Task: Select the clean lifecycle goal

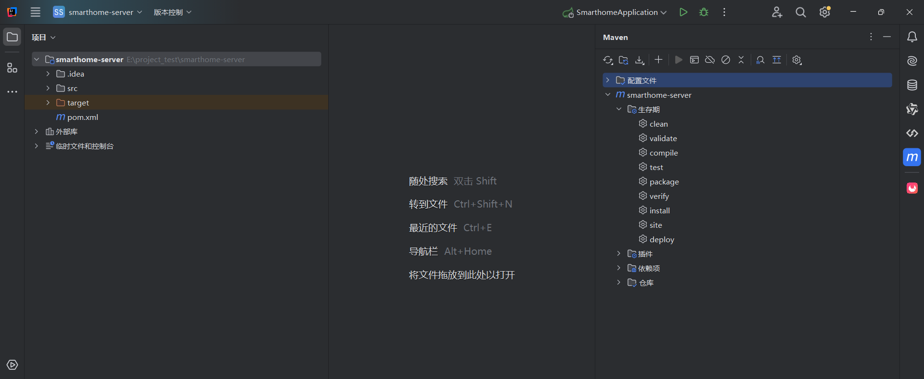Action: (x=653, y=124)
